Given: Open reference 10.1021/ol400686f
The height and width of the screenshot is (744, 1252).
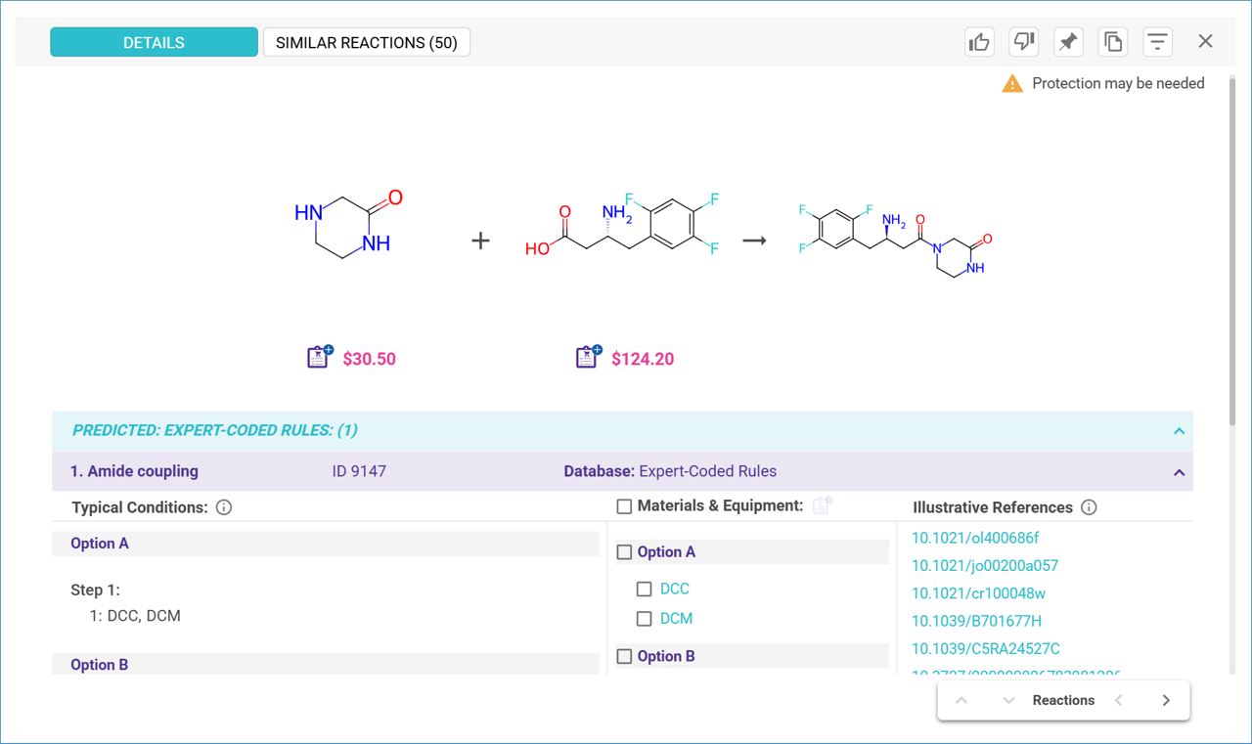Looking at the screenshot, I should 974,538.
